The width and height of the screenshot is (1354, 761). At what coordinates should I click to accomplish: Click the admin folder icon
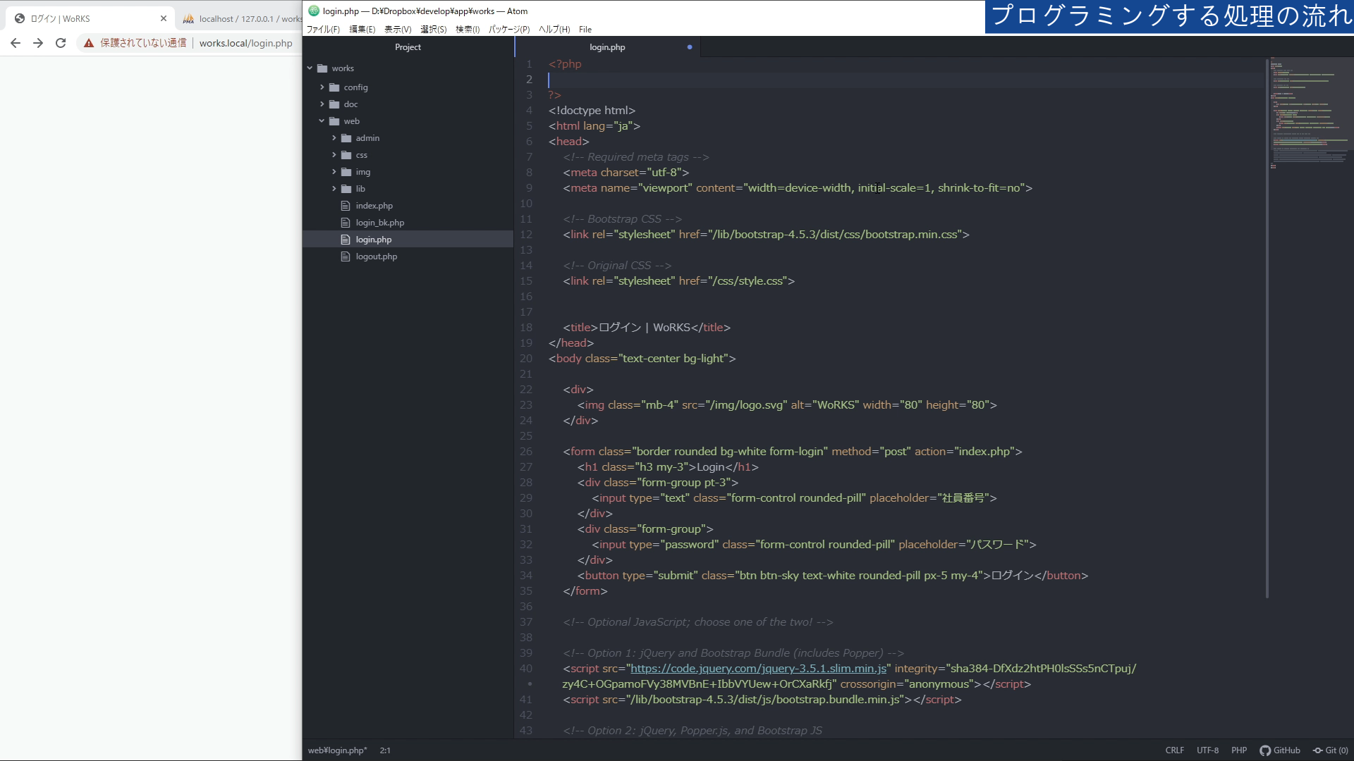click(x=346, y=138)
